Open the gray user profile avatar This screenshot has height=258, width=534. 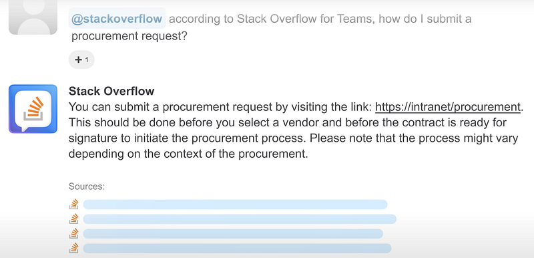click(x=33, y=17)
